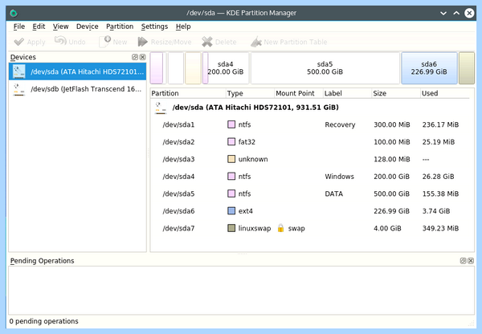The width and height of the screenshot is (482, 334).
Task: Click the 349.23 MiB used value
Action: 440,228
